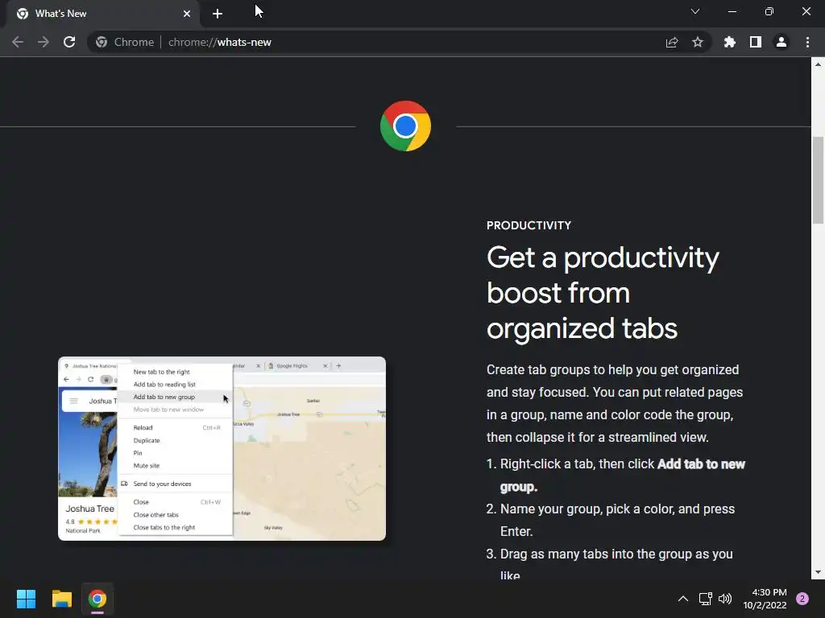
Task: Share this page using the share icon
Action: click(x=672, y=42)
